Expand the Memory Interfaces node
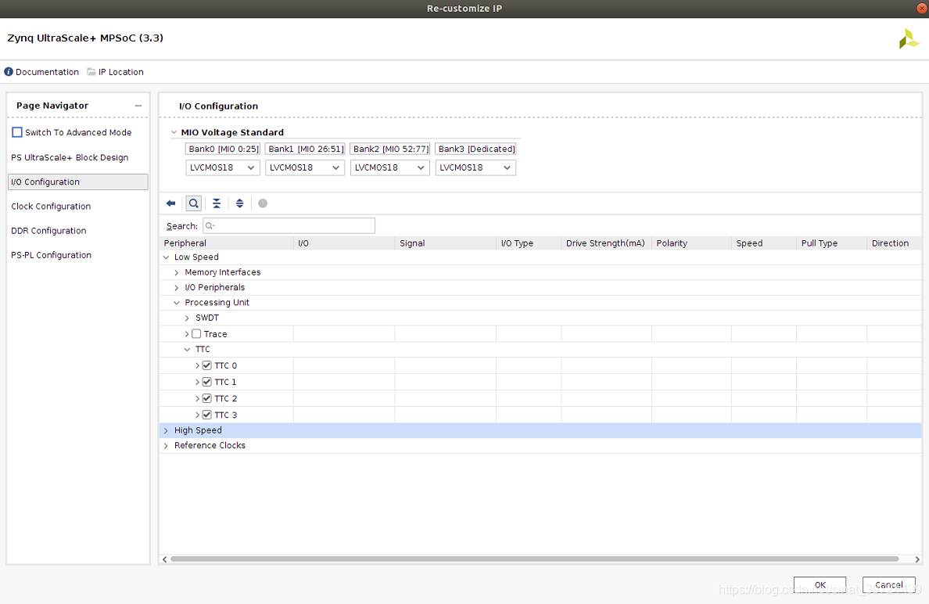Screen dimensions: 929x604 (x=177, y=272)
